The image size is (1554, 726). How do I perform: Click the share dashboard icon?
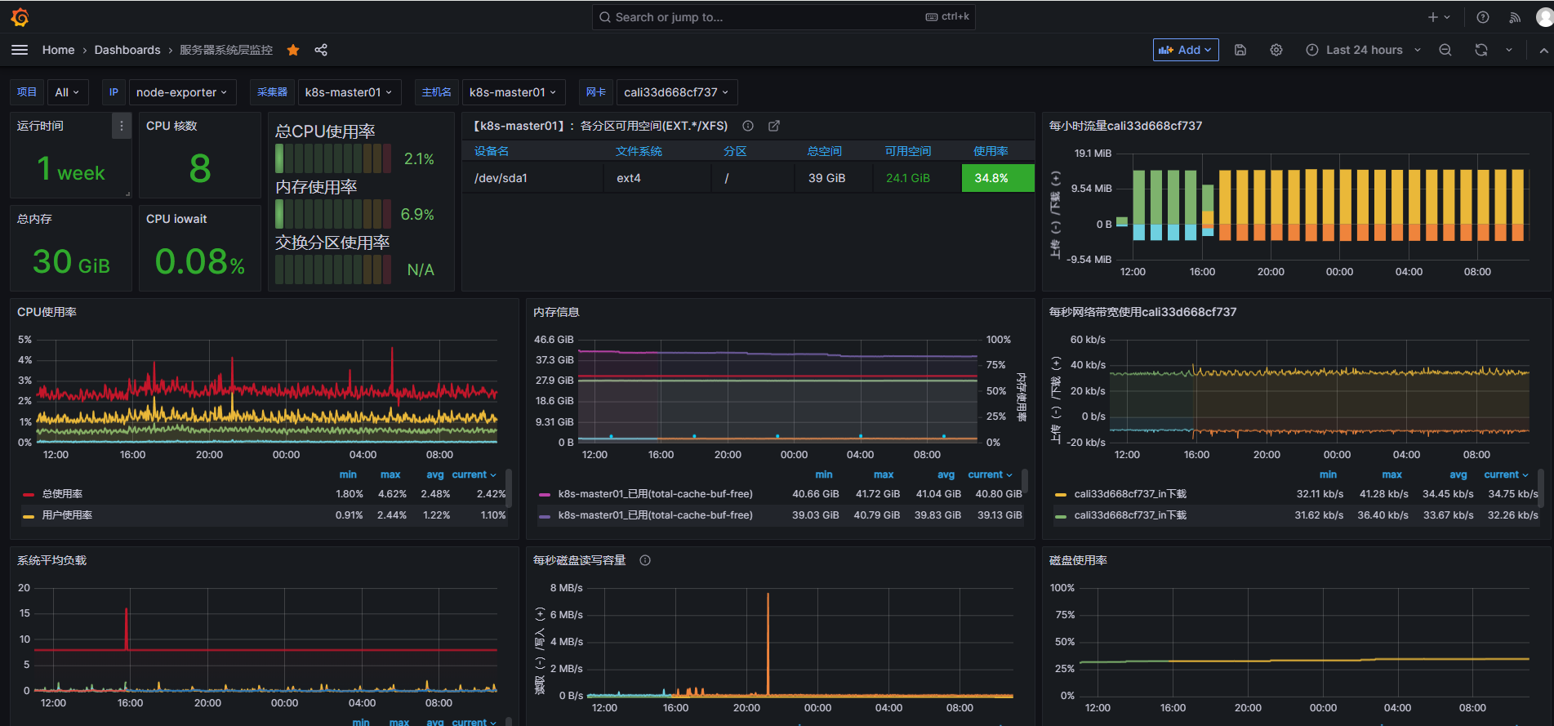click(321, 50)
